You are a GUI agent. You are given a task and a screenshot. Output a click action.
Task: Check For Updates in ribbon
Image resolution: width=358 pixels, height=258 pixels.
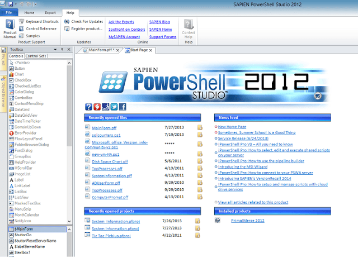(83, 21)
